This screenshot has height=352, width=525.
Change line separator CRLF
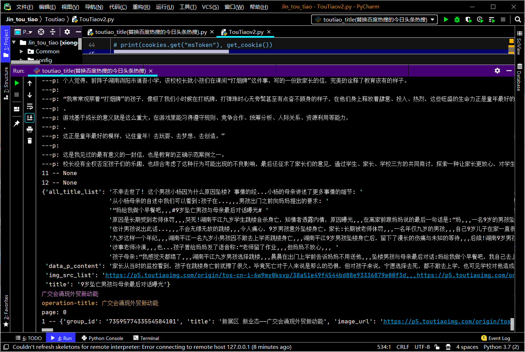tap(403, 347)
